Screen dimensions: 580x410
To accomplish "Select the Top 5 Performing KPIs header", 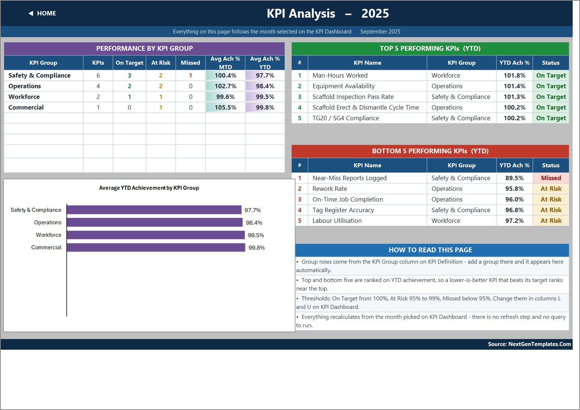I will pyautogui.click(x=430, y=49).
